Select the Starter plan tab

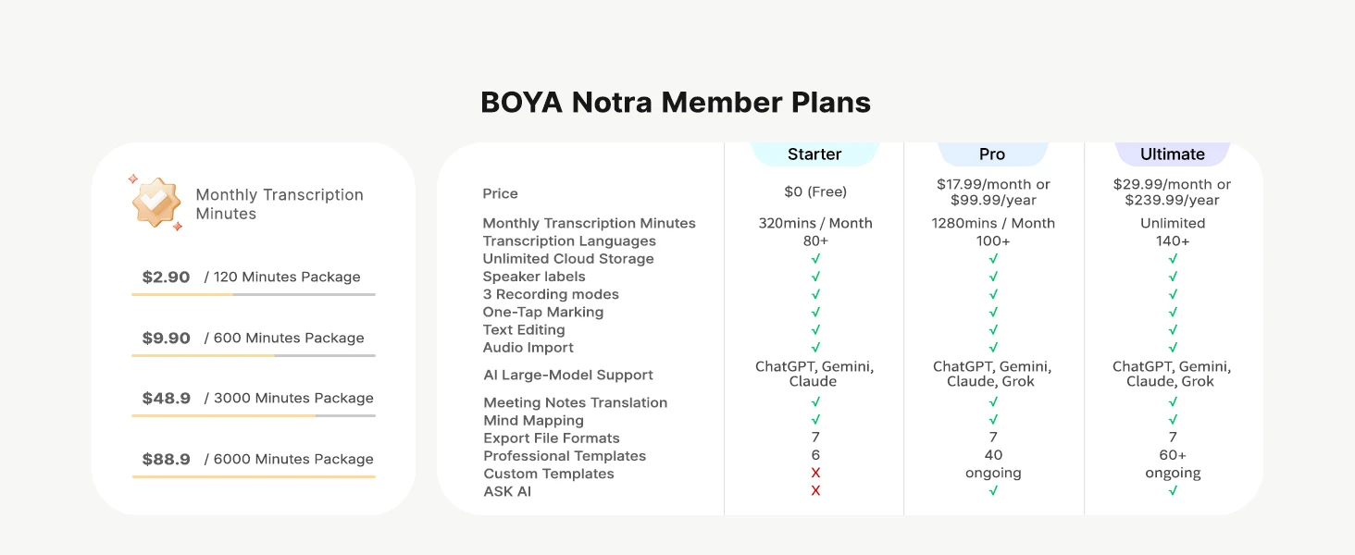(x=814, y=154)
